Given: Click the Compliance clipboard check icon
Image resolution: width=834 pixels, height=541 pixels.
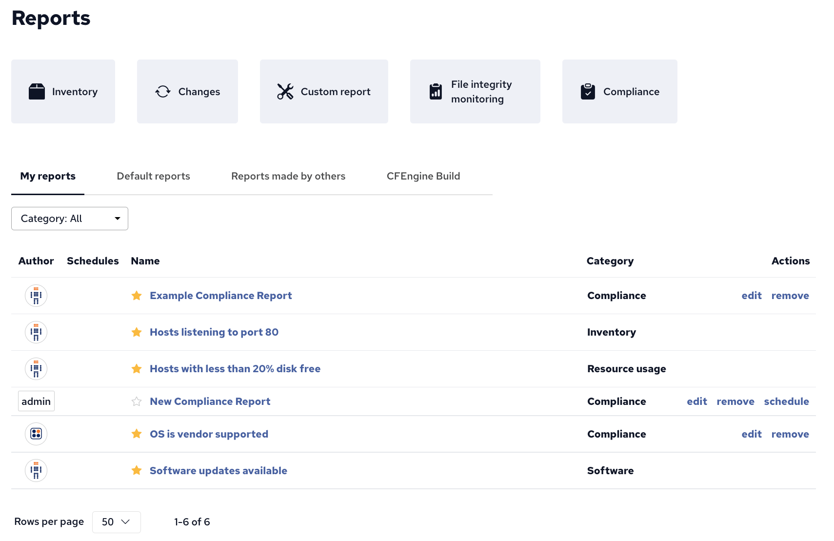Looking at the screenshot, I should click(x=588, y=91).
